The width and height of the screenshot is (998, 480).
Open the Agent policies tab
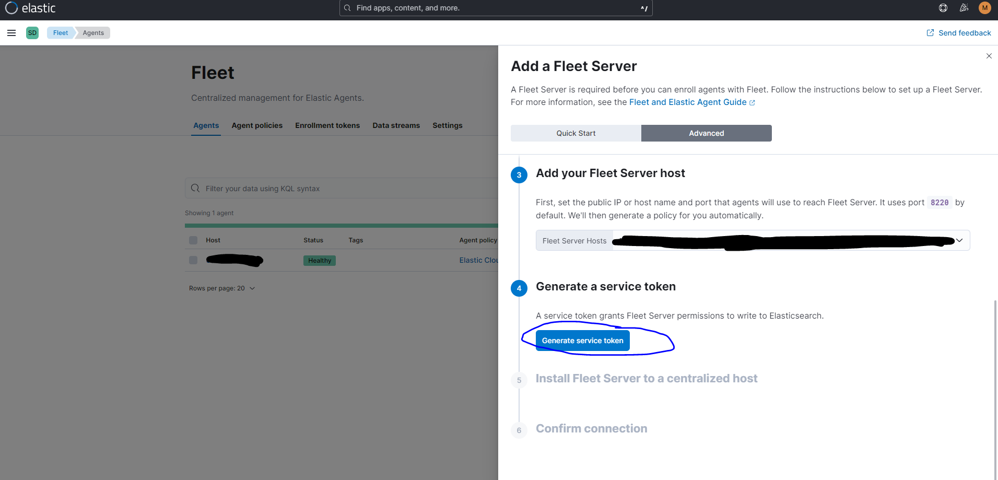point(257,125)
